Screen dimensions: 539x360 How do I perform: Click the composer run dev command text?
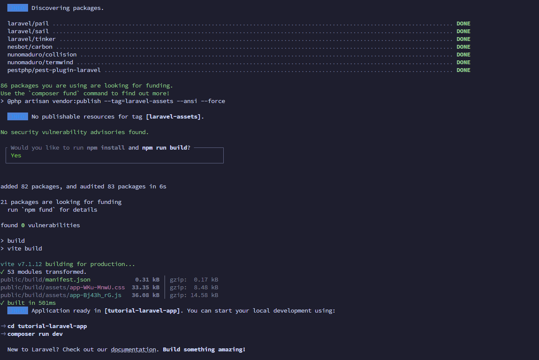tap(35, 334)
